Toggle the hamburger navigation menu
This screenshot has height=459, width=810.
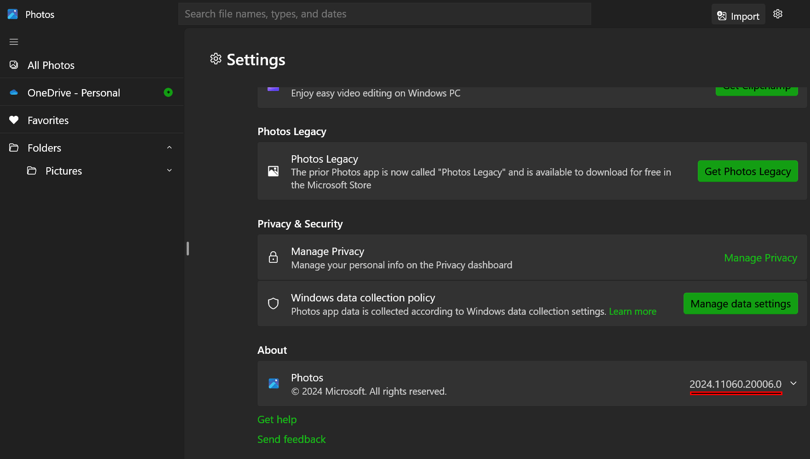14,42
